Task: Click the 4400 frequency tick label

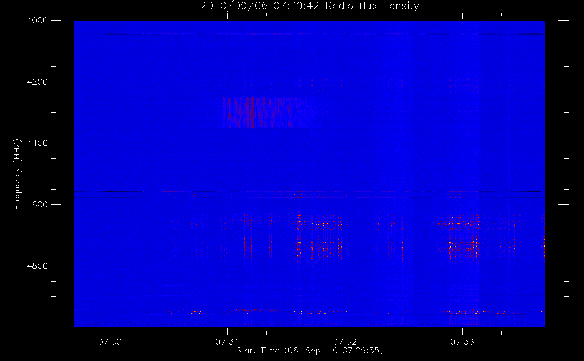Action: [38, 143]
